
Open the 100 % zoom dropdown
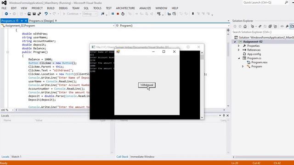tap(12, 110)
